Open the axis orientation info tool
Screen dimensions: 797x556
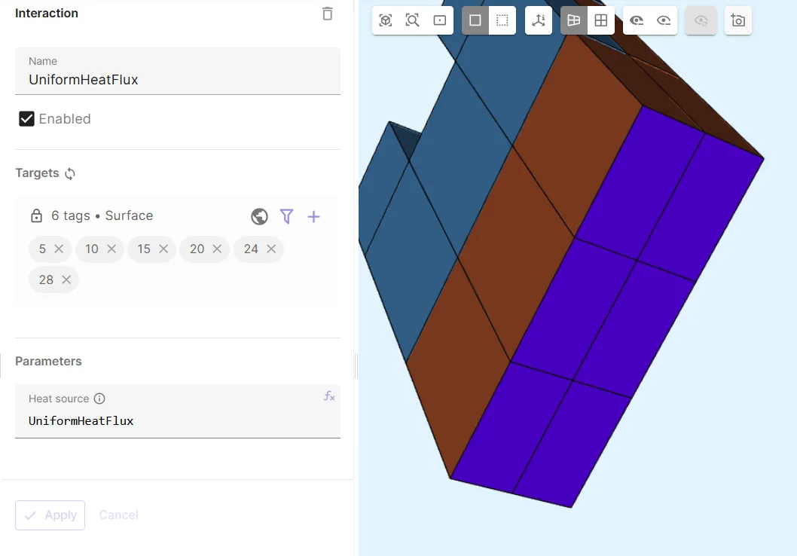(x=538, y=21)
